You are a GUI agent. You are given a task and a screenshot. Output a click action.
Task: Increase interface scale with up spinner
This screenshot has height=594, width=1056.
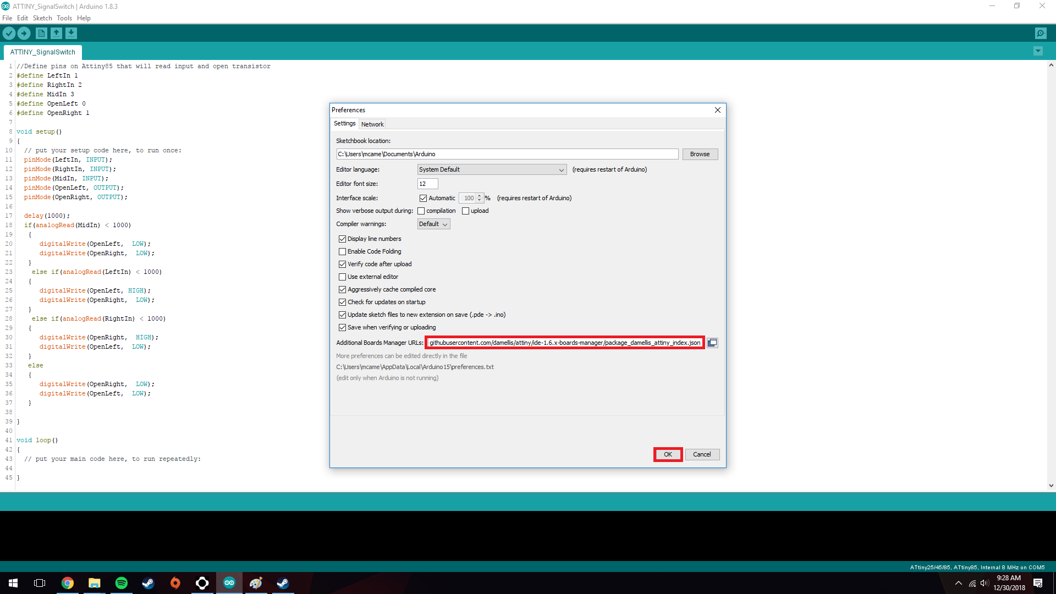pyautogui.click(x=480, y=195)
